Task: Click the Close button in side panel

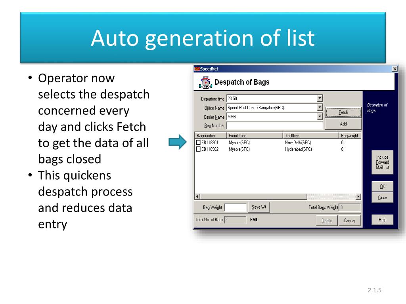Action: click(383, 198)
